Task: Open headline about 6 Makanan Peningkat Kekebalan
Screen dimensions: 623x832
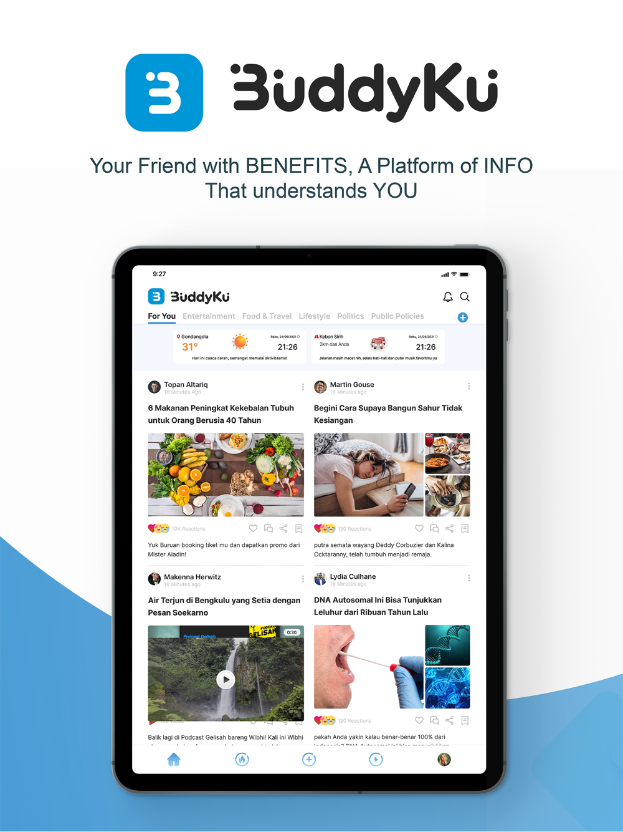Action: (x=221, y=414)
